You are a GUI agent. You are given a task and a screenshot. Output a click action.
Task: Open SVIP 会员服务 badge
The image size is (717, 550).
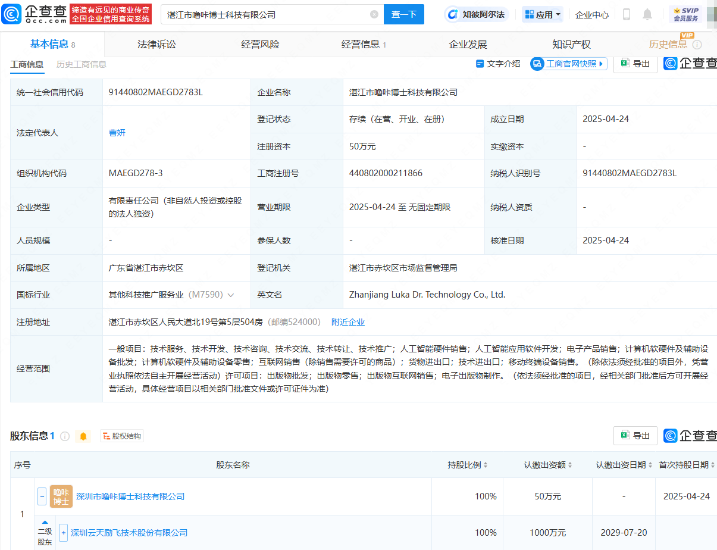tap(685, 14)
